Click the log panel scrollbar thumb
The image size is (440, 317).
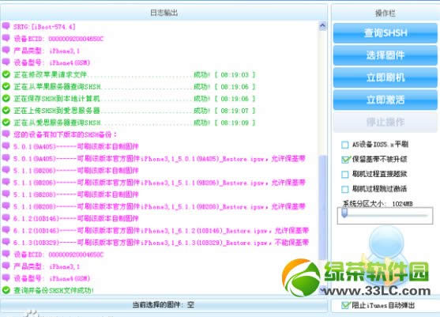tap(323, 208)
